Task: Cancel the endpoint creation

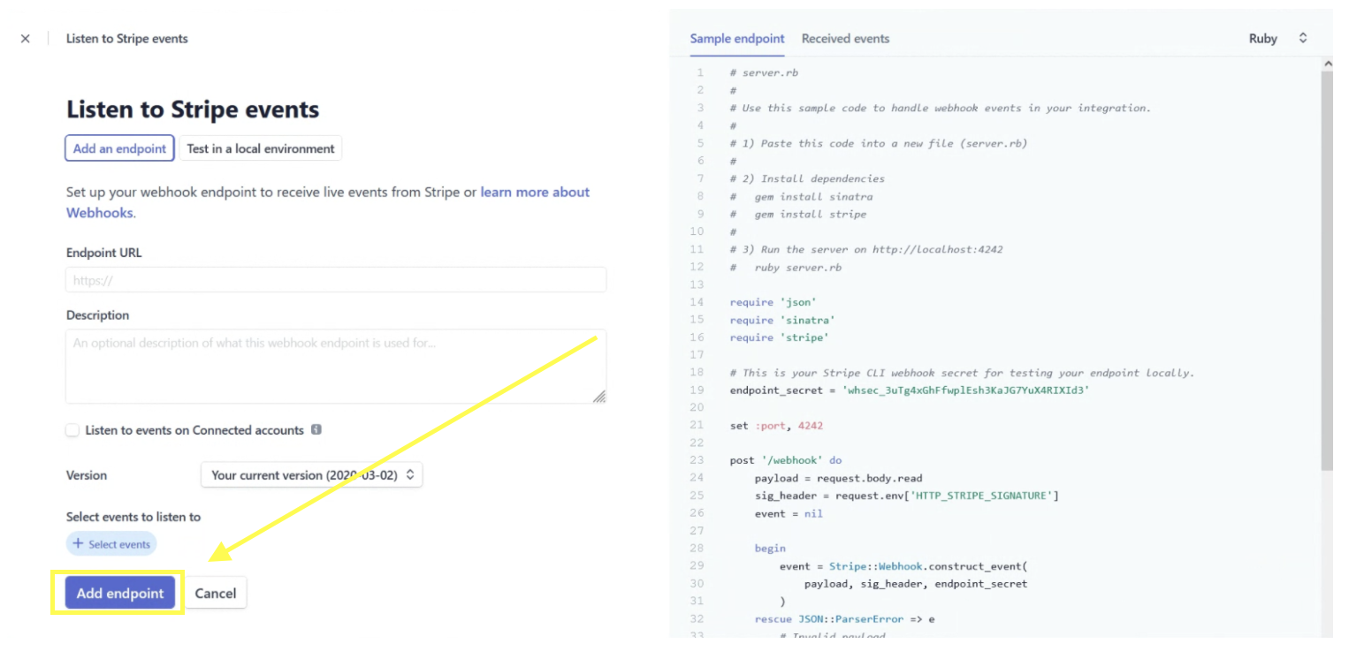Action: pyautogui.click(x=216, y=593)
